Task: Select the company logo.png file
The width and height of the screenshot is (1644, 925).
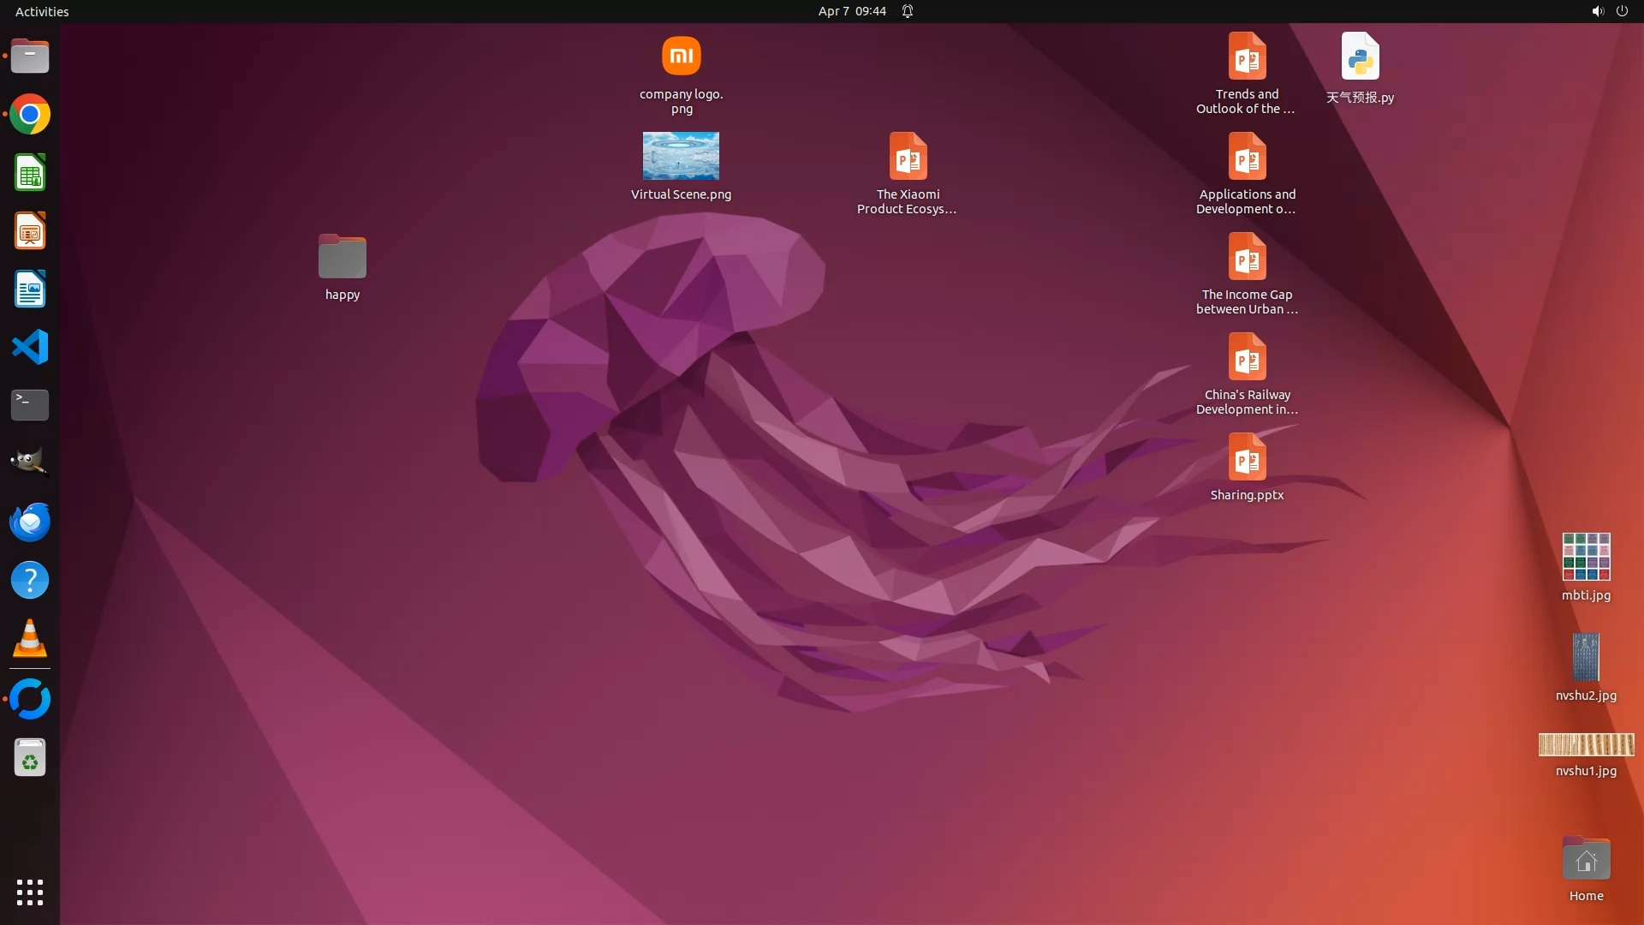Action: [681, 57]
